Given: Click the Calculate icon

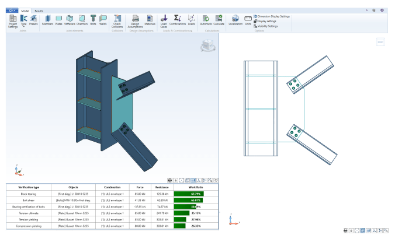Looking at the screenshot, I should pyautogui.click(x=219, y=22).
